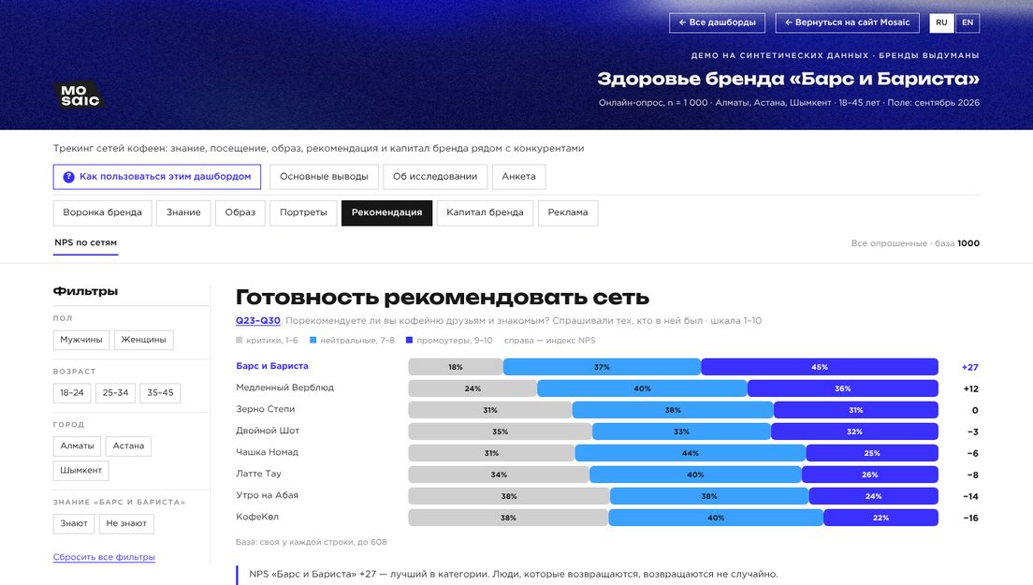This screenshot has width=1033, height=585.
Task: Click the Mosaic logo
Action: tap(79, 95)
